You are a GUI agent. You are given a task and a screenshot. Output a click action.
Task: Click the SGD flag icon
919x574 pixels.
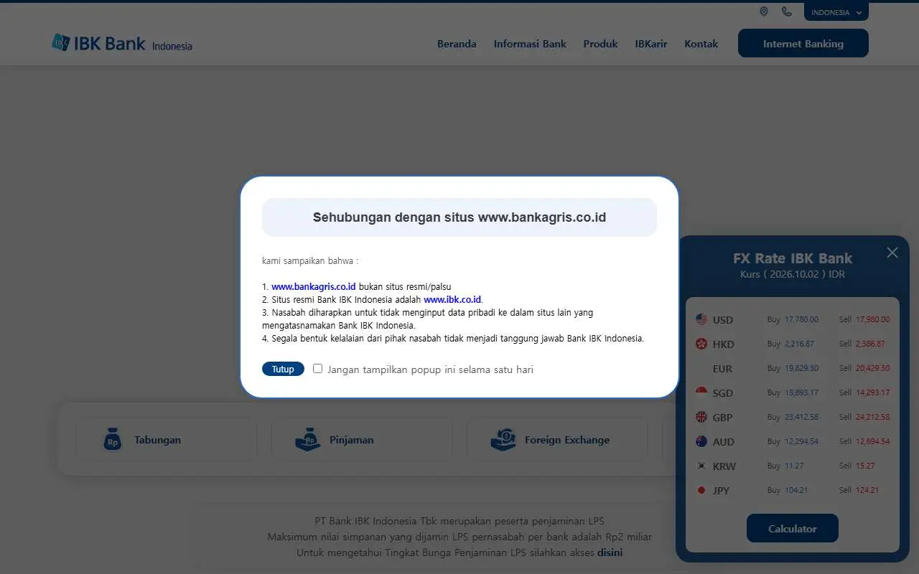pyautogui.click(x=701, y=393)
